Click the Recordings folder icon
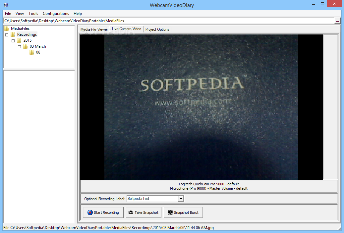 pyautogui.click(x=13, y=34)
